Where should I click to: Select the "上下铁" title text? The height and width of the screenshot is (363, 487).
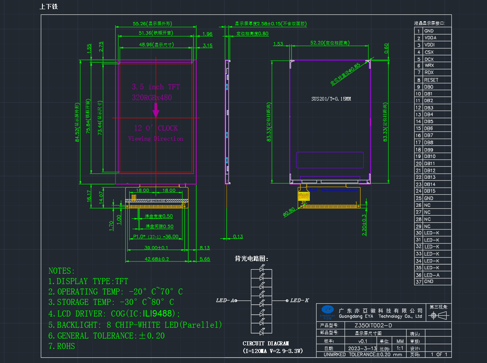(49, 7)
